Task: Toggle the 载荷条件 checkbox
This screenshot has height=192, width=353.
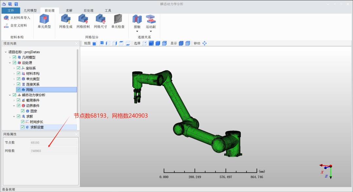Action: pyautogui.click(x=18, y=100)
